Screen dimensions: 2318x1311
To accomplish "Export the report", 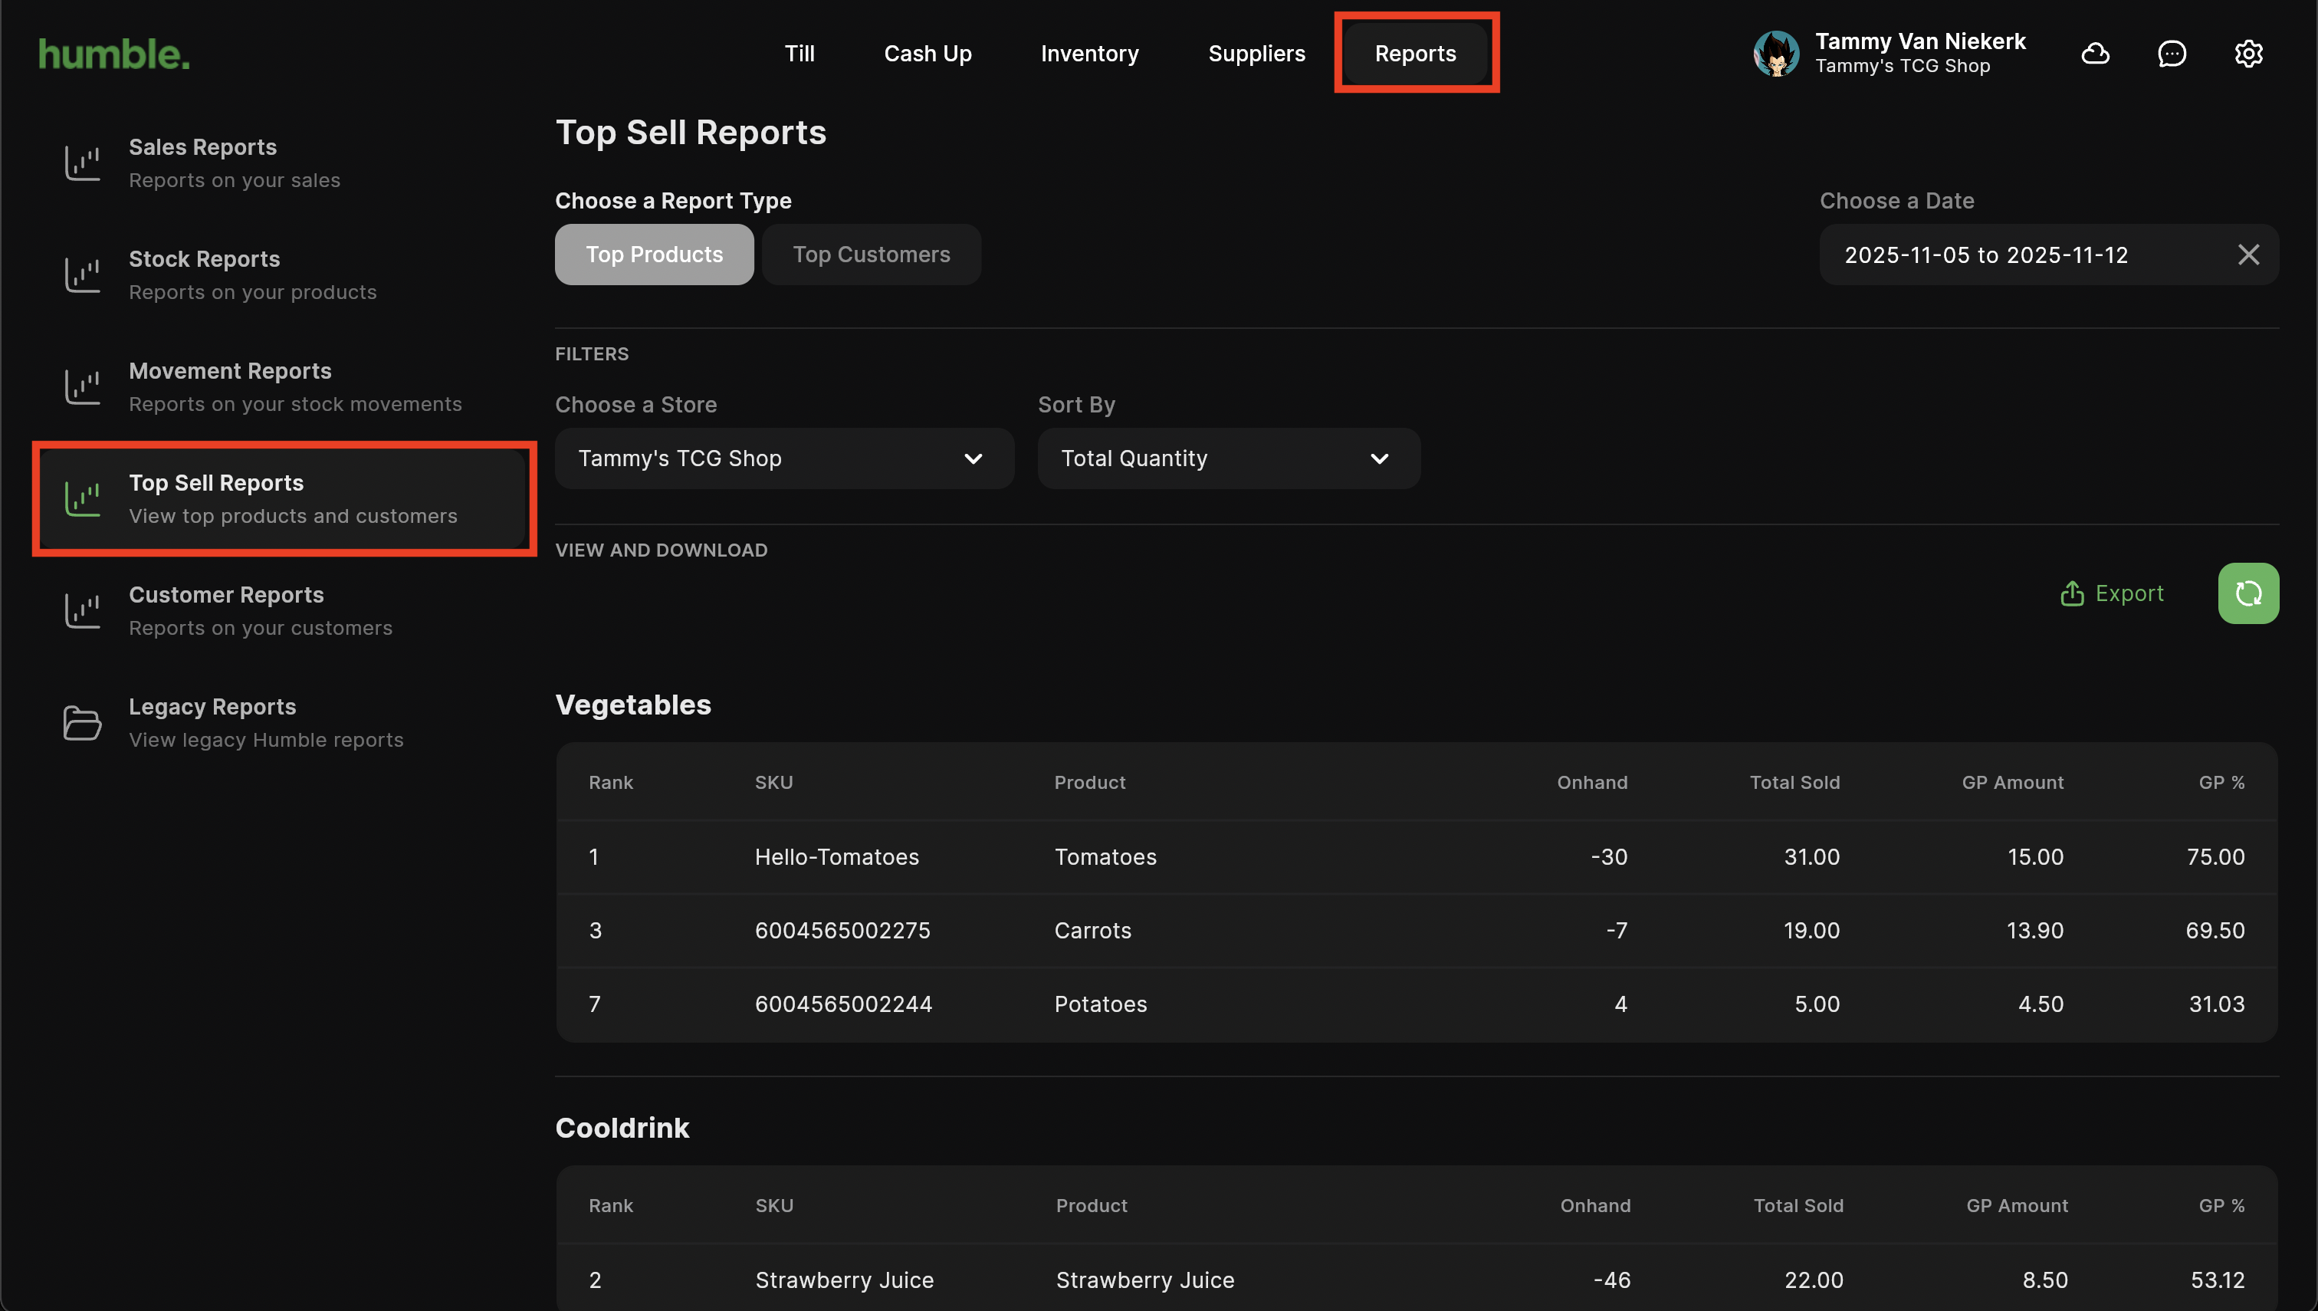I will point(2112,593).
